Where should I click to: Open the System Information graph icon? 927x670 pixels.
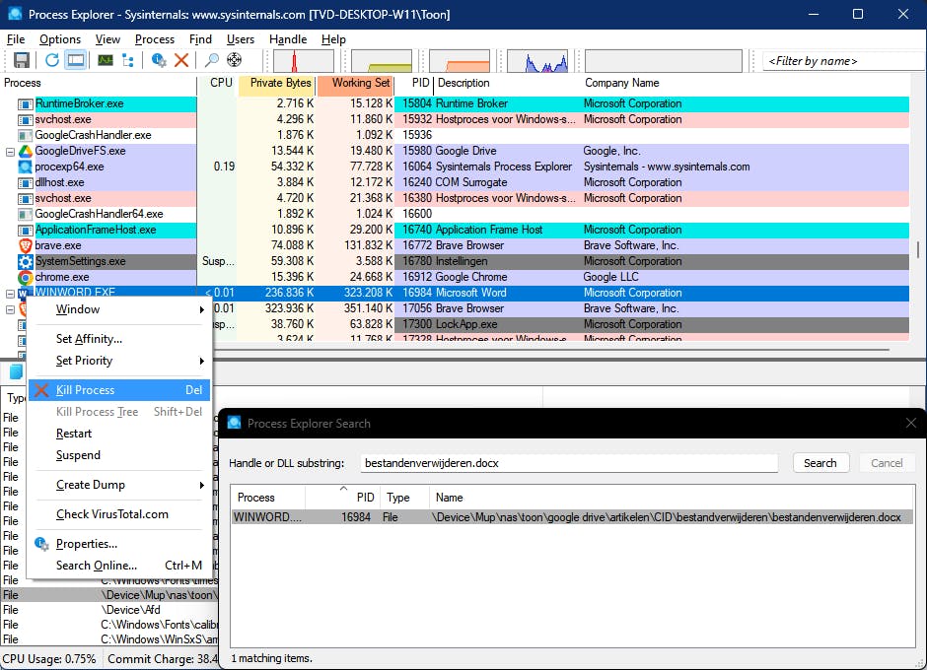pyautogui.click(x=105, y=60)
